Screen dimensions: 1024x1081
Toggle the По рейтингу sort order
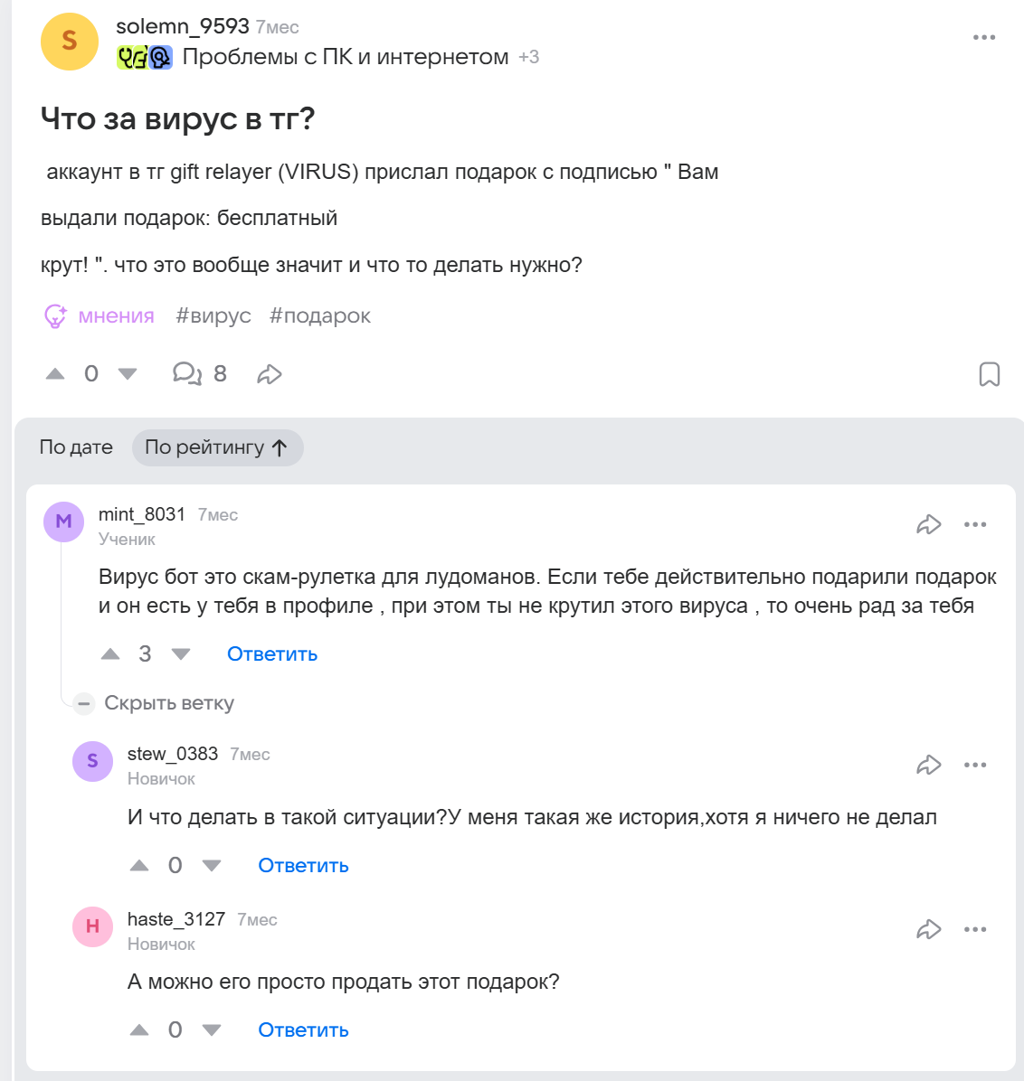(217, 447)
